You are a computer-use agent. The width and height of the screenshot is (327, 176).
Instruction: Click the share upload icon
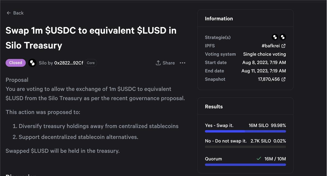[x=158, y=63]
